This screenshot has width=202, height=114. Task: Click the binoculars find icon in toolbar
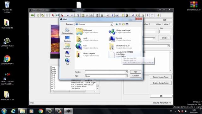[x=87, y=16]
